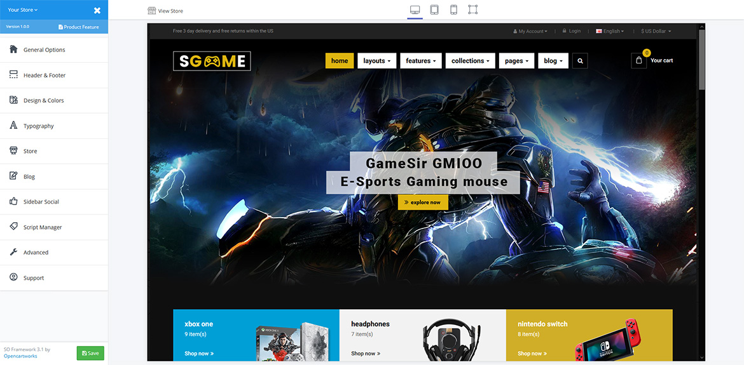The width and height of the screenshot is (744, 365).
Task: Open Typography settings section
Action: 54,126
